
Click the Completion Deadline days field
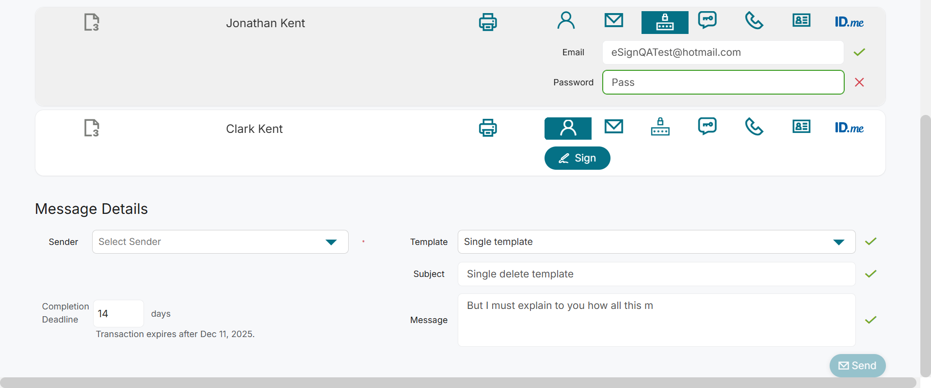(118, 314)
